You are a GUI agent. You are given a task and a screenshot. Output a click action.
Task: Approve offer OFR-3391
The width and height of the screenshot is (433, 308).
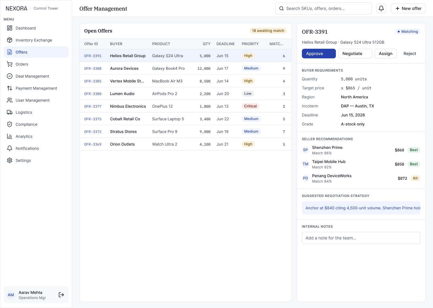(x=319, y=54)
